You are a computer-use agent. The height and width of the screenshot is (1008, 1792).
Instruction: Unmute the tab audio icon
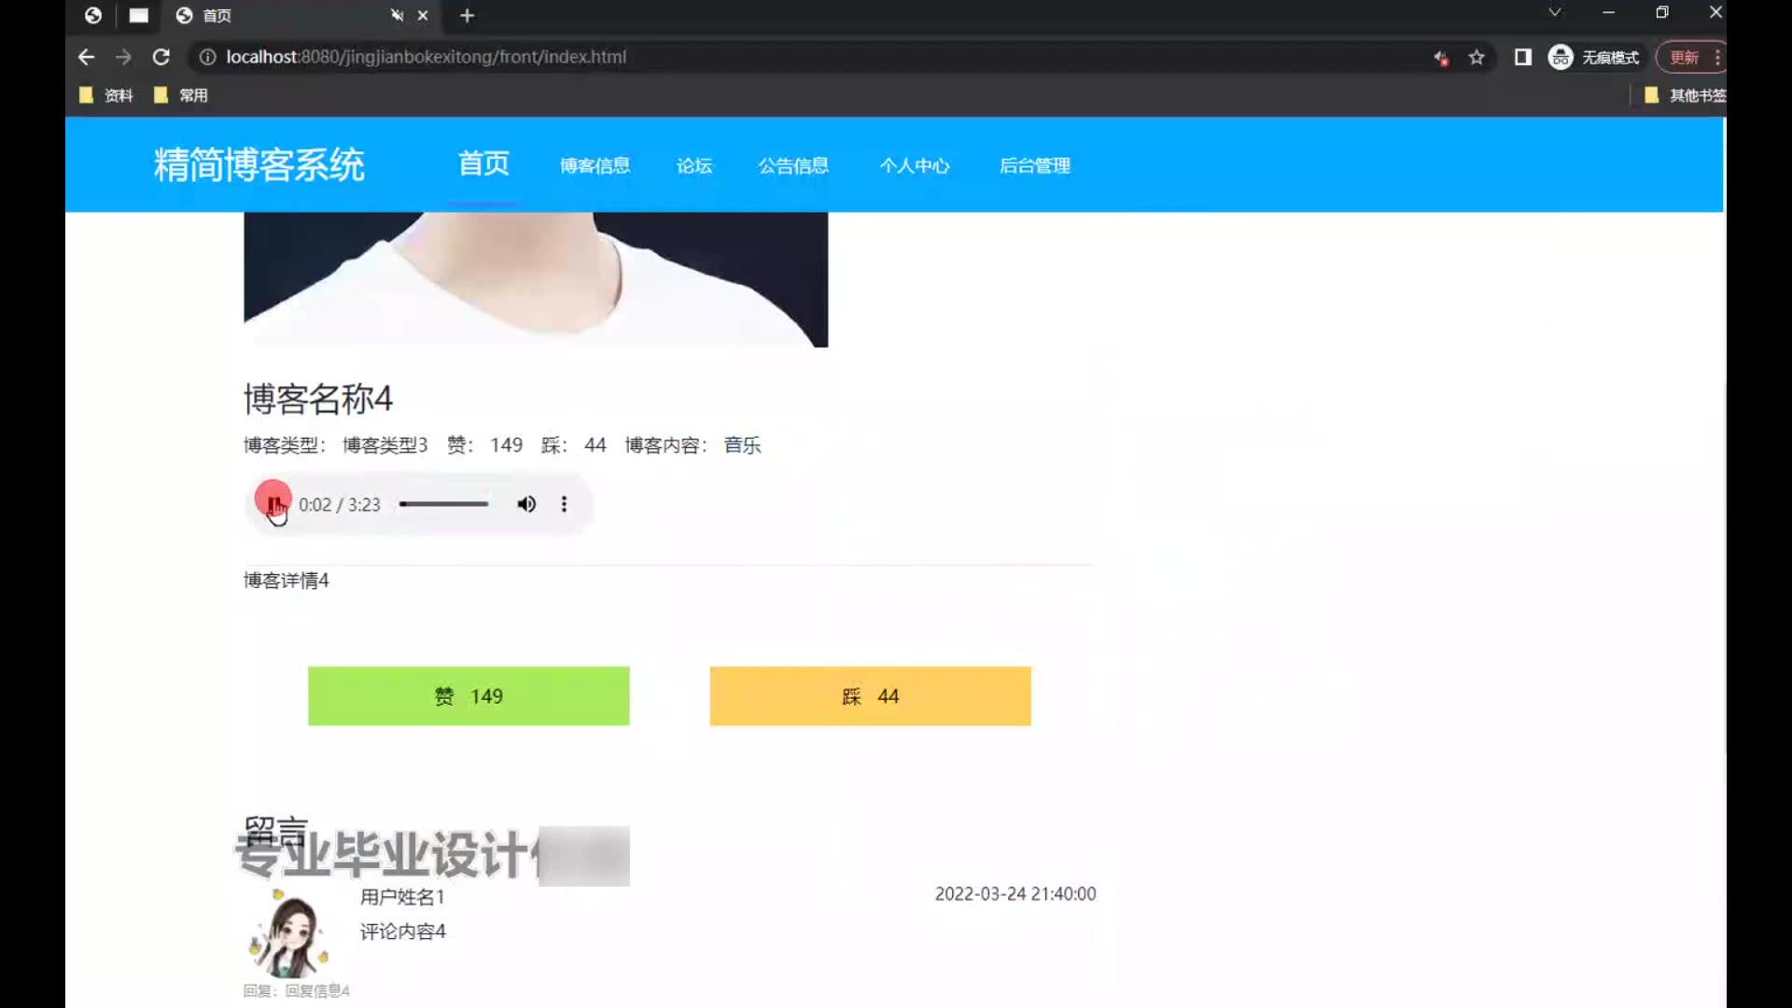pyautogui.click(x=397, y=16)
